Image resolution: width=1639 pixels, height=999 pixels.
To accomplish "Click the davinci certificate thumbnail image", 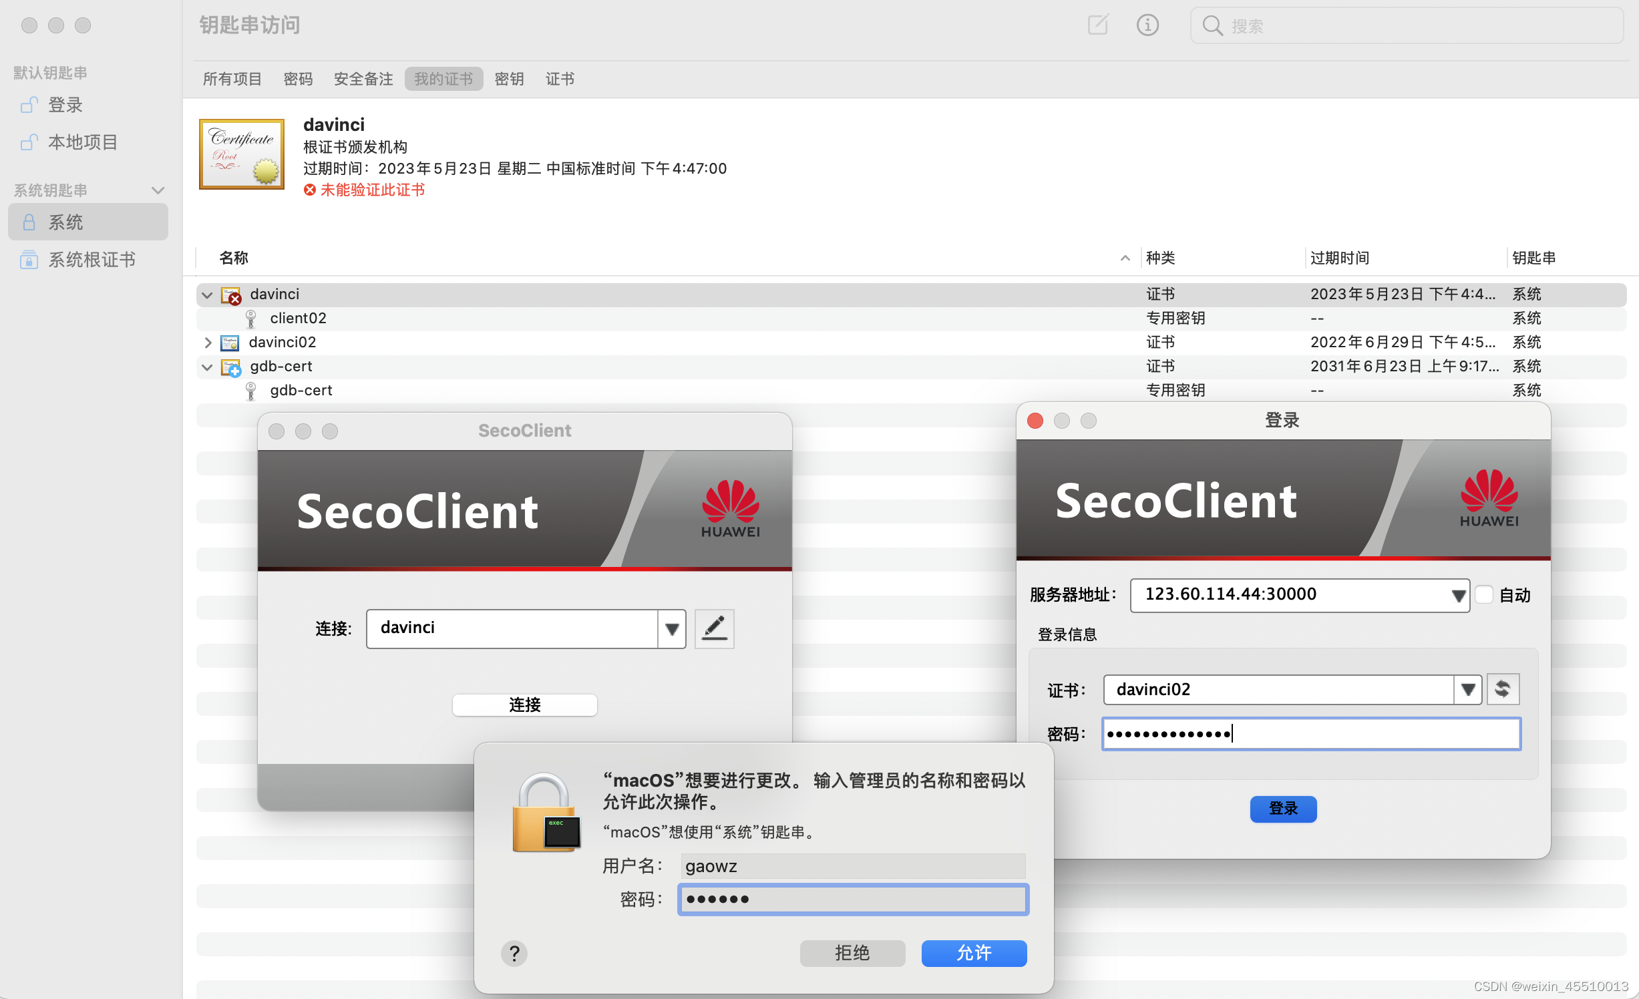I will (x=242, y=154).
